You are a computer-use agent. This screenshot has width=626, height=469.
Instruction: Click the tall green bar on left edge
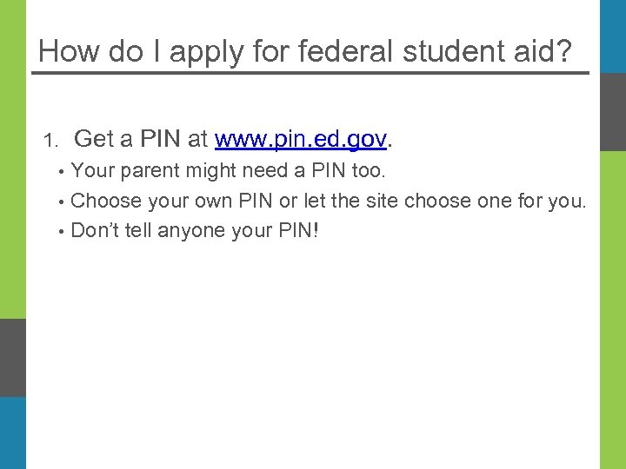tap(12, 156)
